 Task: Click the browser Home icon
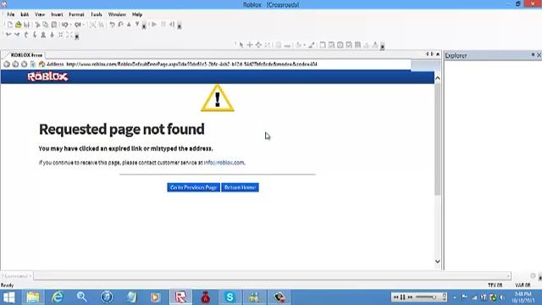[41, 64]
